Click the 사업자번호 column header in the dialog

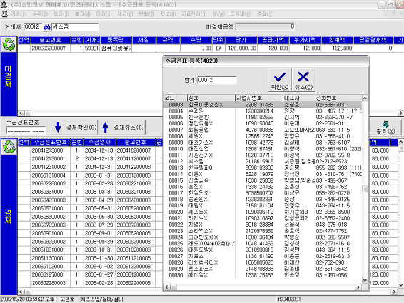click(x=259, y=98)
